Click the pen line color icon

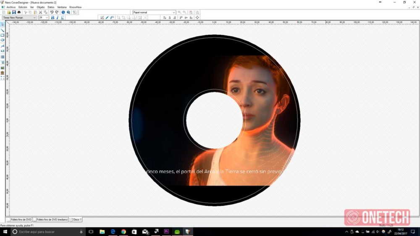pyautogui.click(x=107, y=18)
